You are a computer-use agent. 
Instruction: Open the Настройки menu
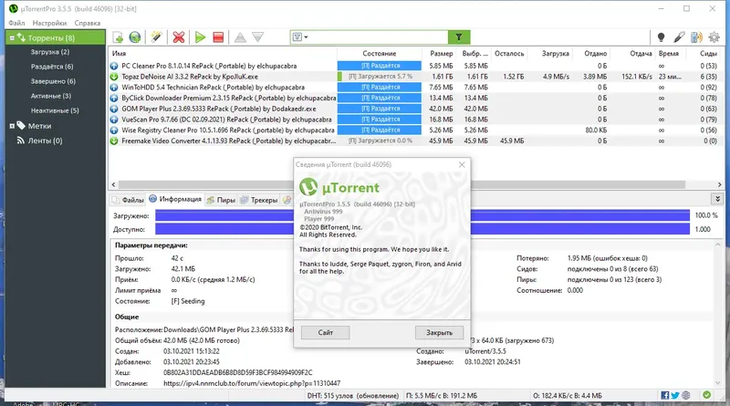click(49, 23)
